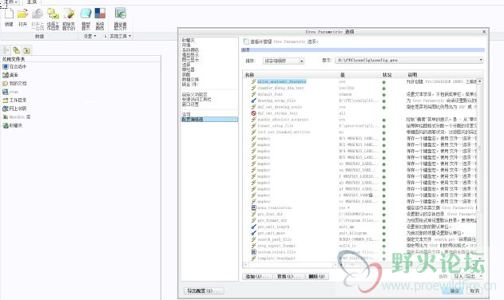Click the 播放追踪文件 play trail file icon

coord(121,14)
